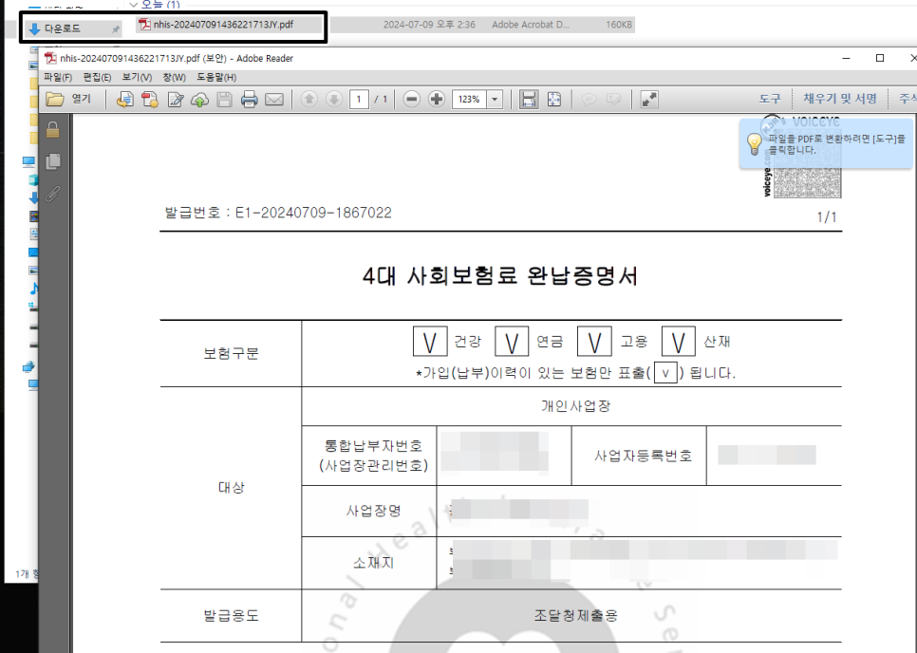917x653 pixels.
Task: Check the 건강 insurance checkbox on the form
Action: [x=429, y=340]
